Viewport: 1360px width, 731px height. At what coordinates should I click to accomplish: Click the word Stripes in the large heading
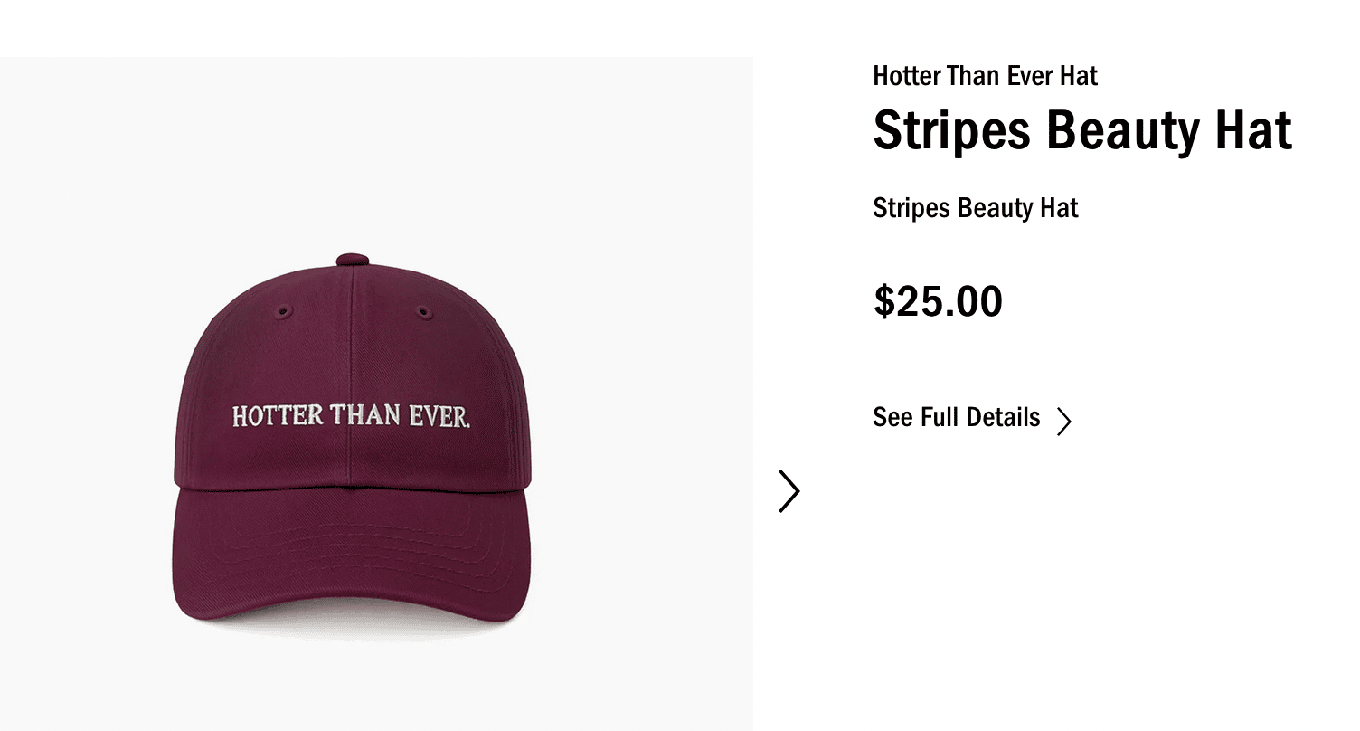[951, 130]
